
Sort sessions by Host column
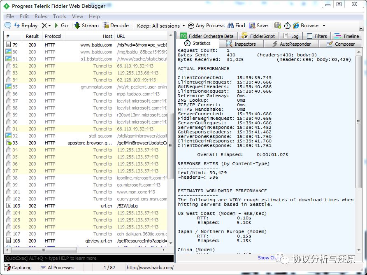(x=90, y=36)
